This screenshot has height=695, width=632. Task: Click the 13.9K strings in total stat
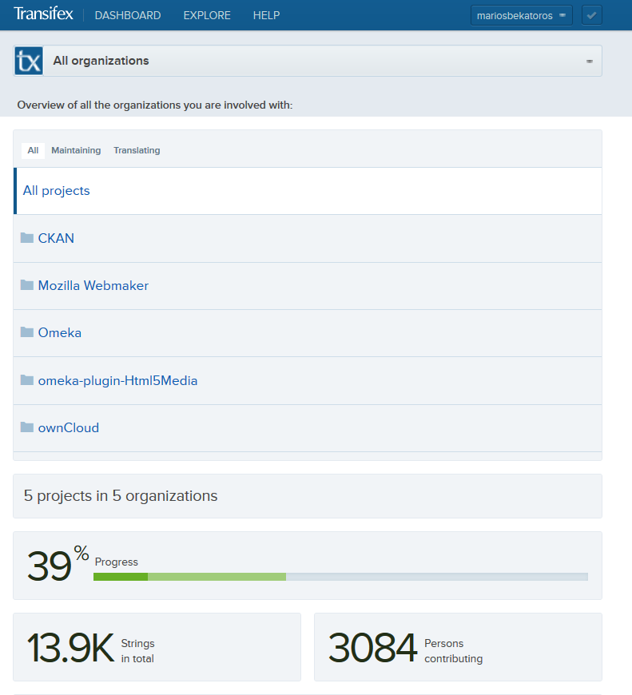[x=157, y=647]
